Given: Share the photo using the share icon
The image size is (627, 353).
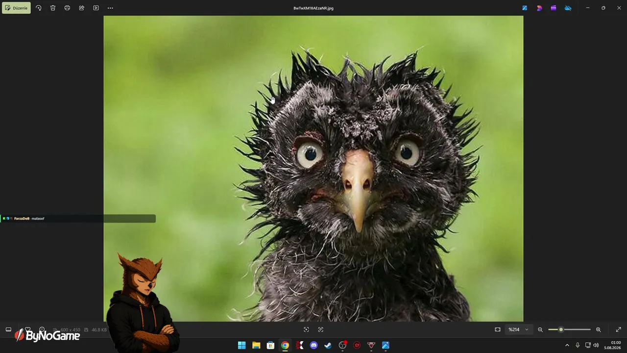Looking at the screenshot, I should point(82,8).
